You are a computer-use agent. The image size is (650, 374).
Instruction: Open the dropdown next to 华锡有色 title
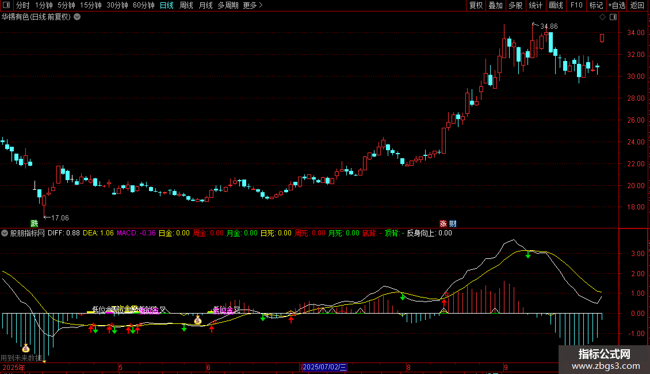(77, 17)
